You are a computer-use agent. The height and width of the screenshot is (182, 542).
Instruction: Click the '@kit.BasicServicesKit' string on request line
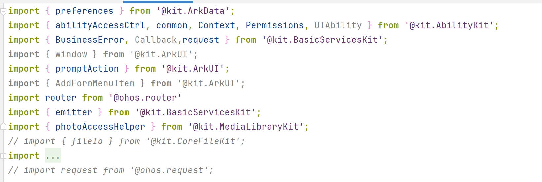(x=322, y=40)
